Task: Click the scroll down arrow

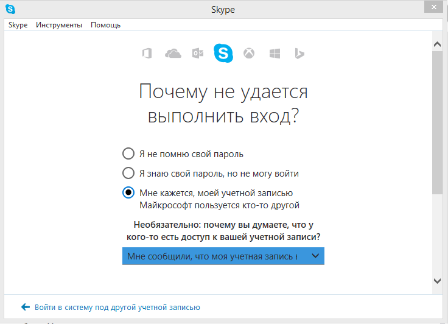Action: click(437, 281)
